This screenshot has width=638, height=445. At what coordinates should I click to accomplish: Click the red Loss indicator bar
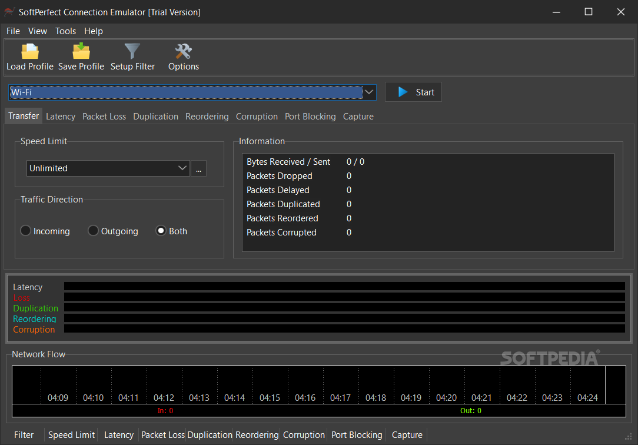pos(344,297)
